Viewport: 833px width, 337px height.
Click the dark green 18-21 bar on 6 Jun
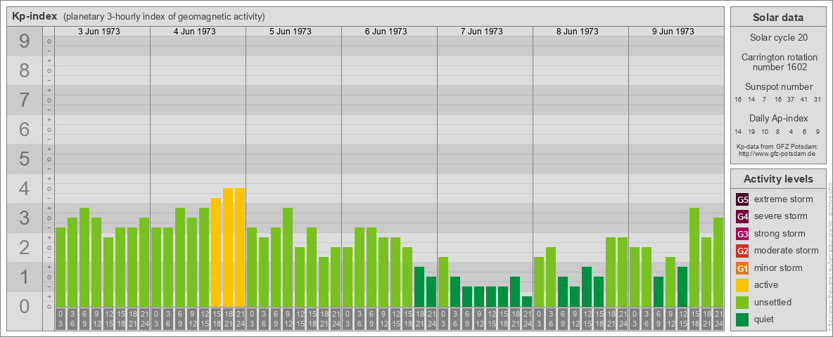pyautogui.click(x=419, y=286)
